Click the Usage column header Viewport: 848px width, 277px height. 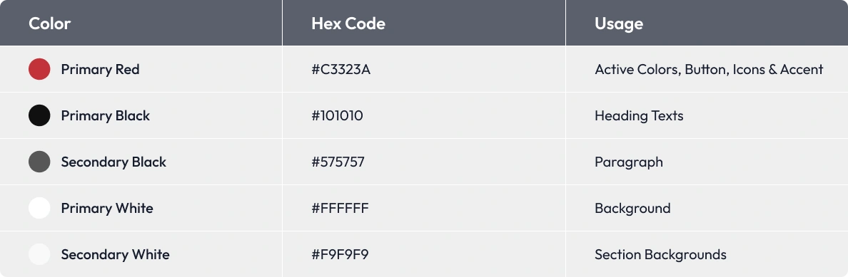pos(619,23)
